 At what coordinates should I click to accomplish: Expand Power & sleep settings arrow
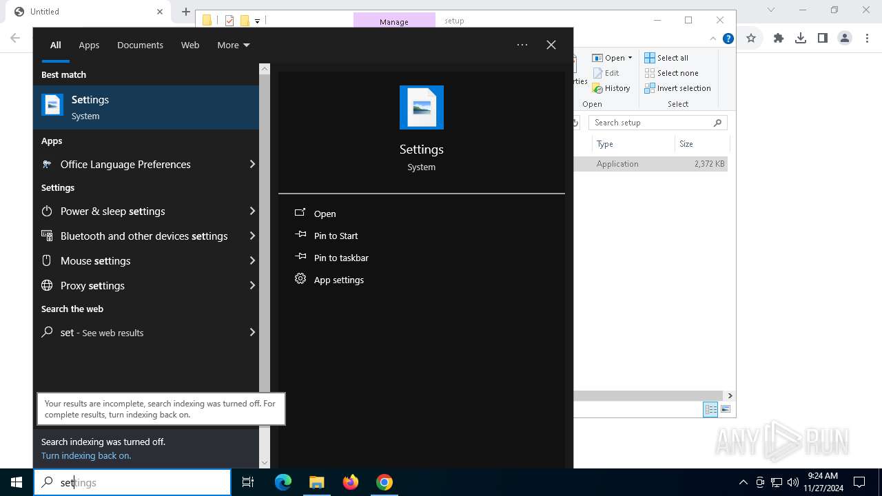point(252,211)
